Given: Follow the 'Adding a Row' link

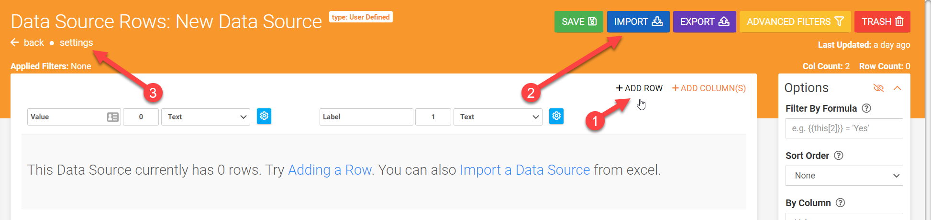Looking at the screenshot, I should [x=330, y=170].
